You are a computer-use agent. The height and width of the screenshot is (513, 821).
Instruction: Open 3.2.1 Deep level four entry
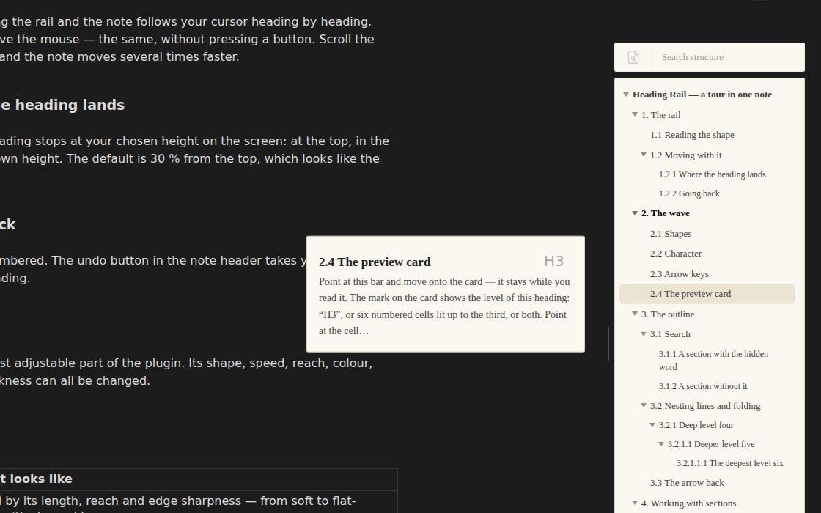click(696, 425)
